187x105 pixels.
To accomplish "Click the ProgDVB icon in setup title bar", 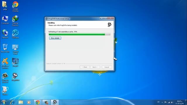I will click(x=47, y=19).
